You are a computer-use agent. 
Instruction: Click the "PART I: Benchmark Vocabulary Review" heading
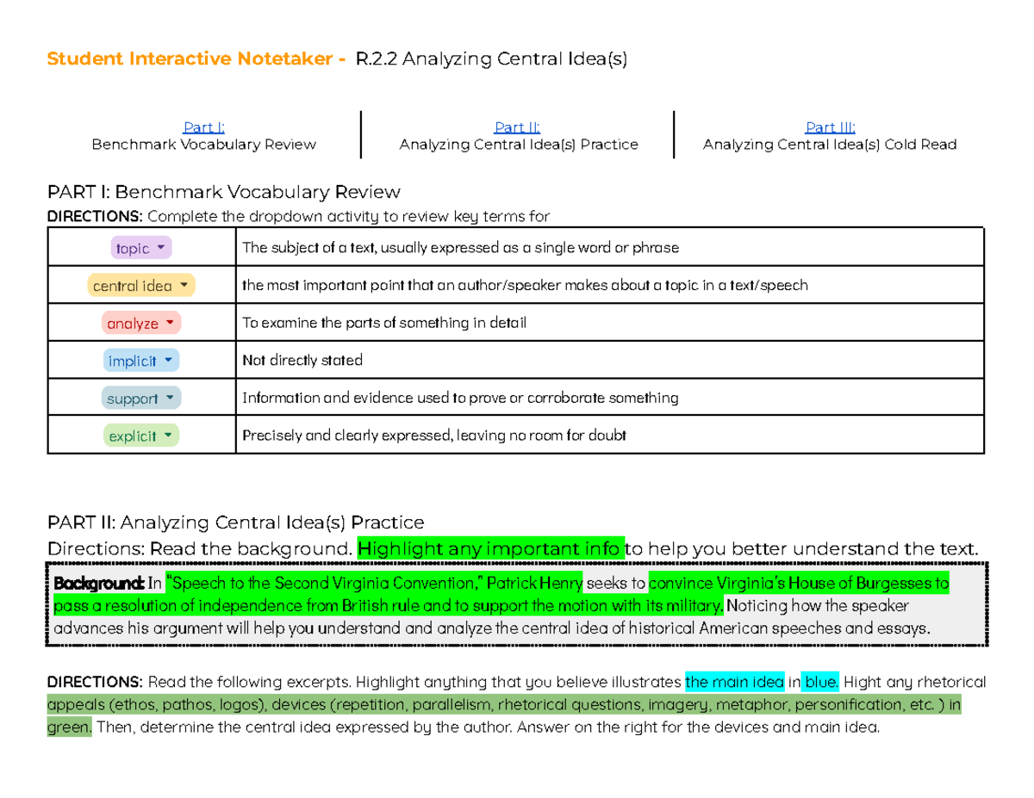(224, 191)
